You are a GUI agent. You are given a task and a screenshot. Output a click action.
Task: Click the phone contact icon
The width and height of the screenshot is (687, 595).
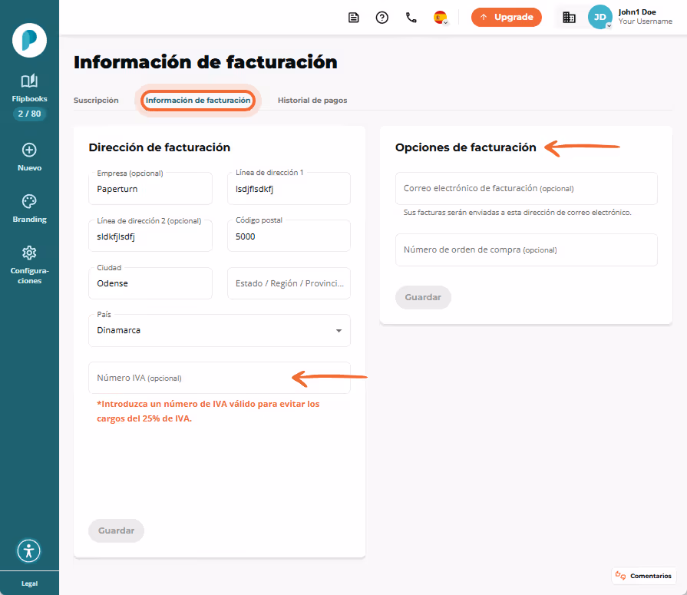click(411, 18)
